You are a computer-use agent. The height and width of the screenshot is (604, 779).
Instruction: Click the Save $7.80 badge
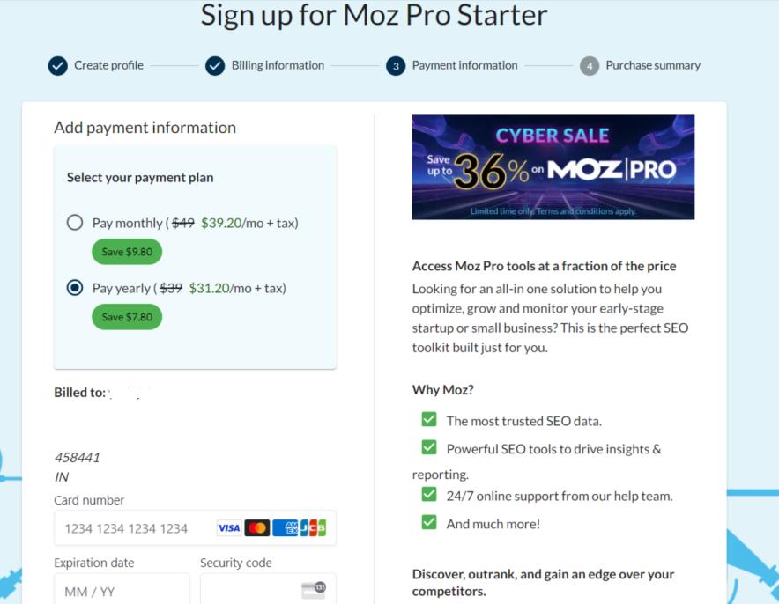click(127, 317)
